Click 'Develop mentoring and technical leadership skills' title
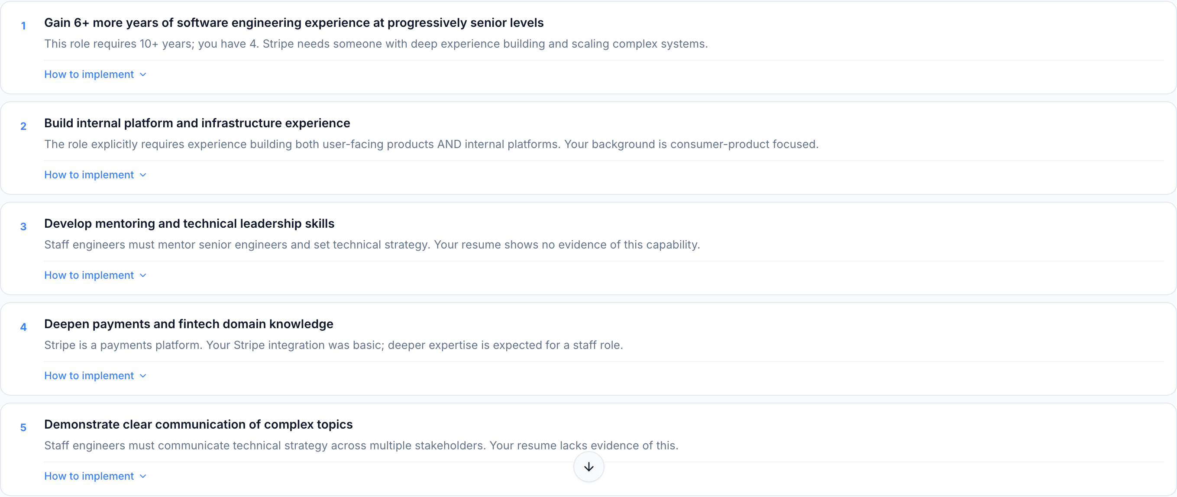 pos(189,224)
